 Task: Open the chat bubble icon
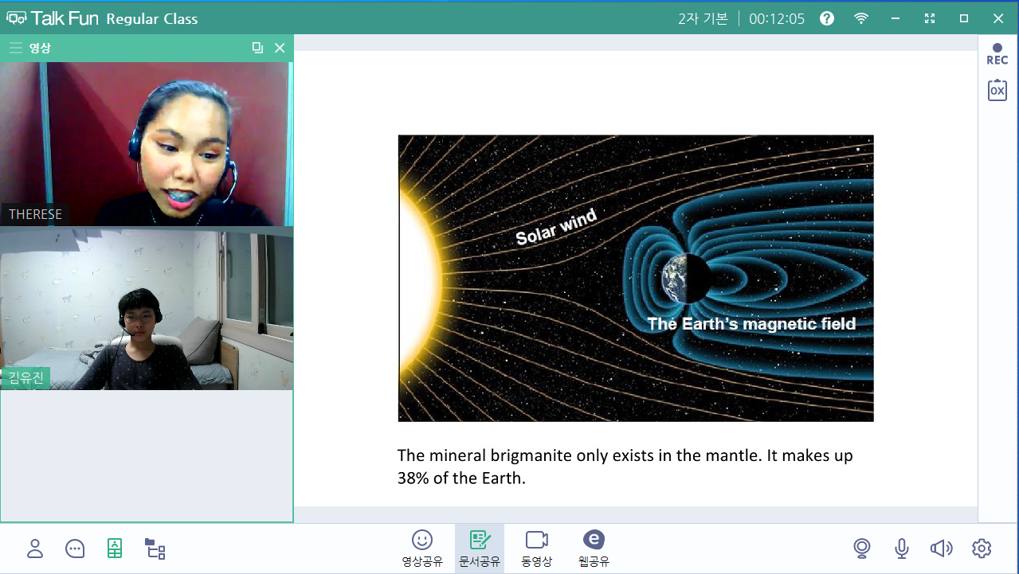pos(75,549)
